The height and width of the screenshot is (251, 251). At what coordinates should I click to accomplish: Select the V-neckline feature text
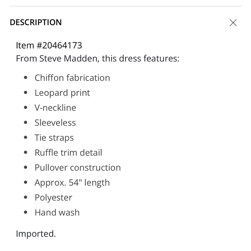coord(55,108)
